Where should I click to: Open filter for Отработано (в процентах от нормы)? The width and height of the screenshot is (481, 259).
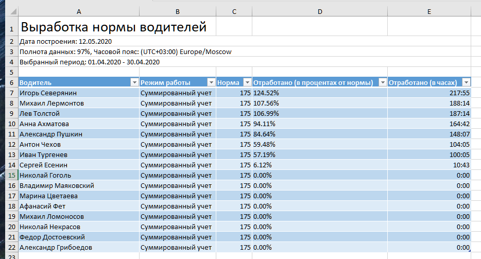click(382, 83)
